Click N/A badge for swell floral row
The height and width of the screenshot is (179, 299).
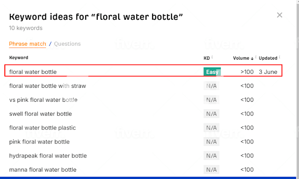point(211,114)
